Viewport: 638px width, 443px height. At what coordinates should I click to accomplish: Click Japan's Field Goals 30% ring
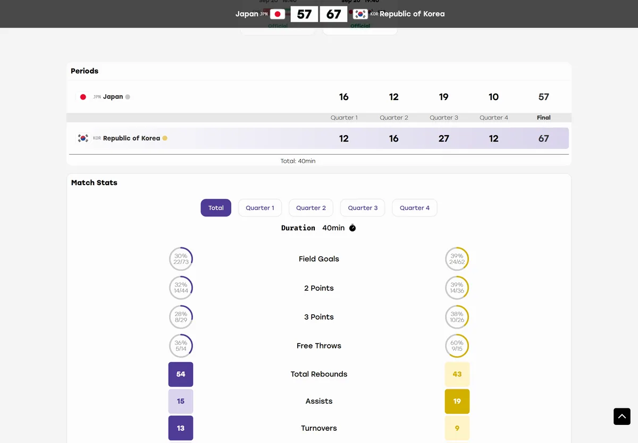click(181, 259)
